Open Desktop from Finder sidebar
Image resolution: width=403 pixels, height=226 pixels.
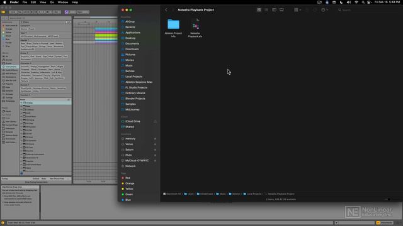coord(130,38)
